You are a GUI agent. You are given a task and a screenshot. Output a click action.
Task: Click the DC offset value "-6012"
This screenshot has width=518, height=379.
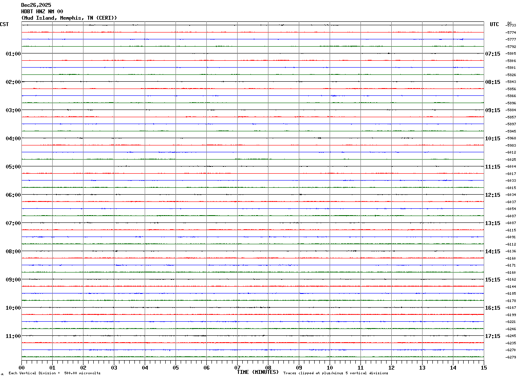point(511,152)
